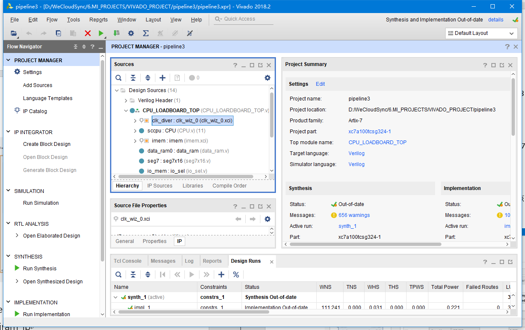Open project via main toolbar folder icon
This screenshot has height=330, width=525.
click(14, 33)
